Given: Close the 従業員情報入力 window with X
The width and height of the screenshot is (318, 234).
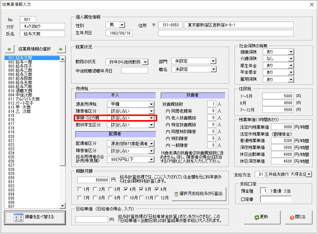Looking at the screenshot, I should [312, 4].
